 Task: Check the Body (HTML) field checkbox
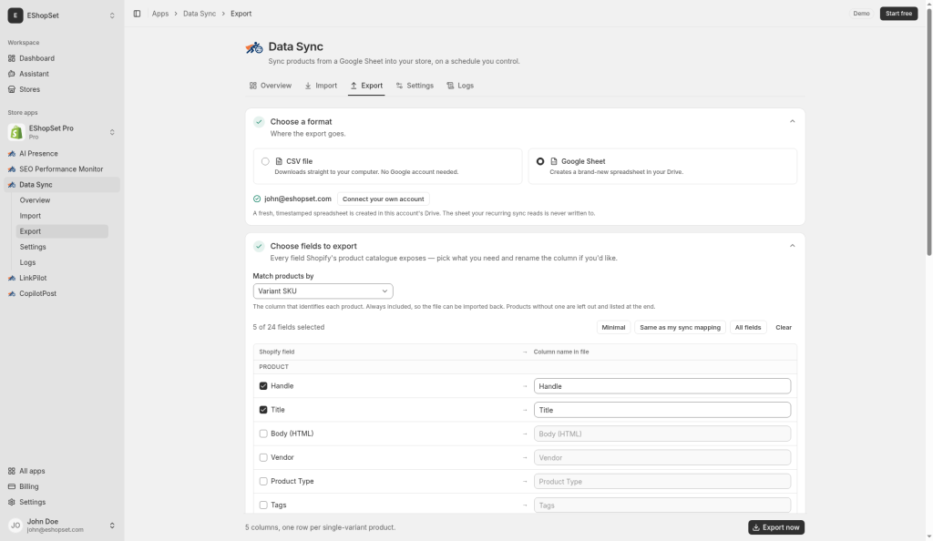click(x=263, y=434)
